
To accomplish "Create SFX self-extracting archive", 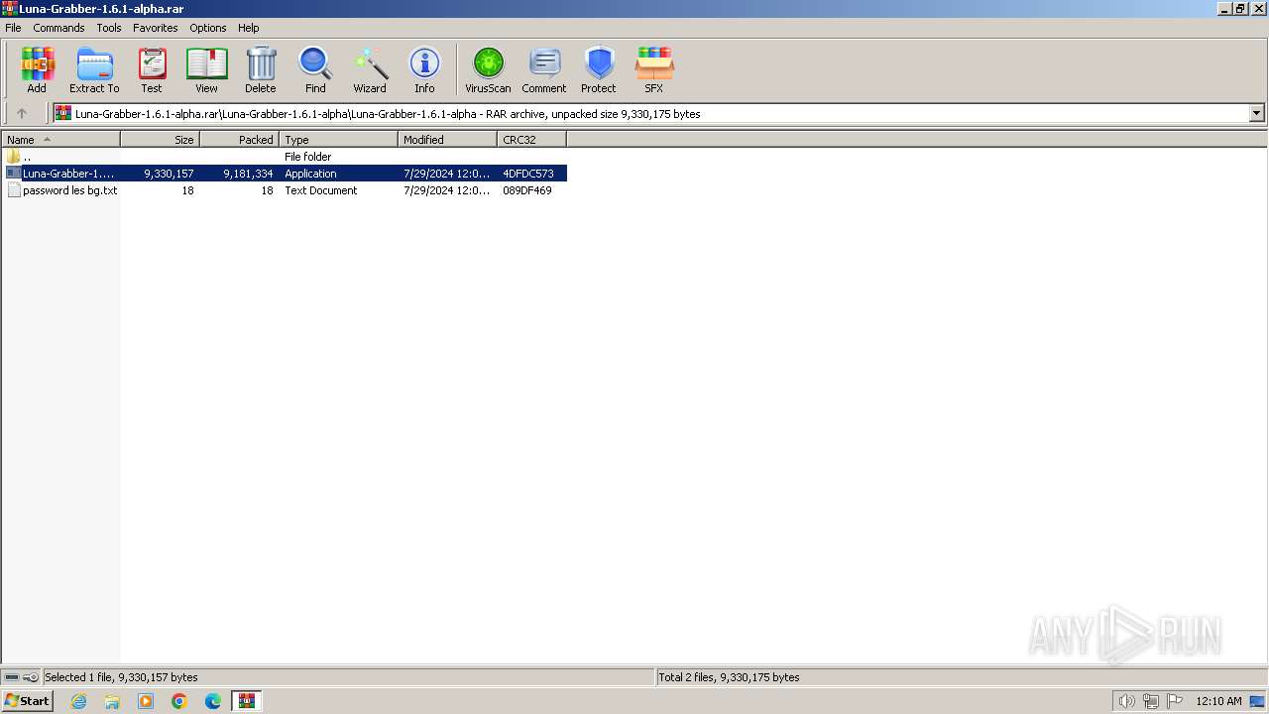I will [654, 69].
